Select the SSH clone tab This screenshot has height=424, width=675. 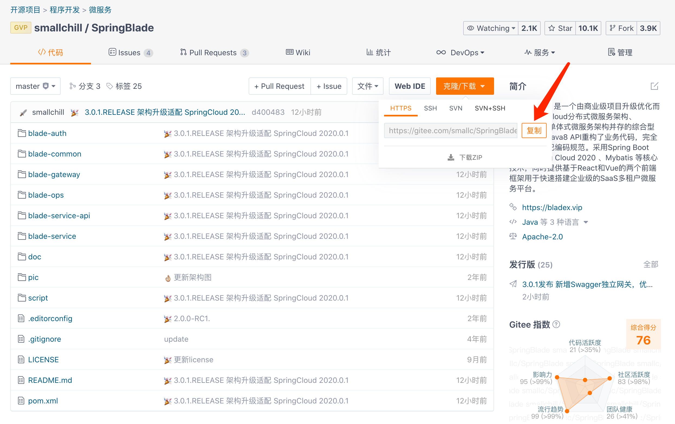[x=430, y=108]
